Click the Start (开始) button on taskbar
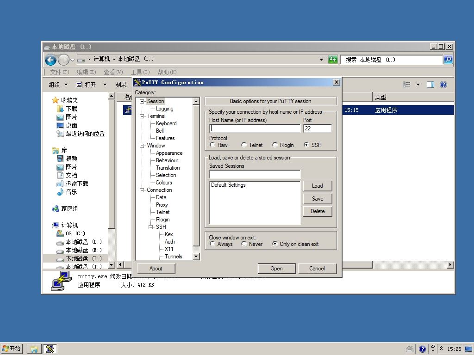The image size is (474, 355). pos(12,349)
